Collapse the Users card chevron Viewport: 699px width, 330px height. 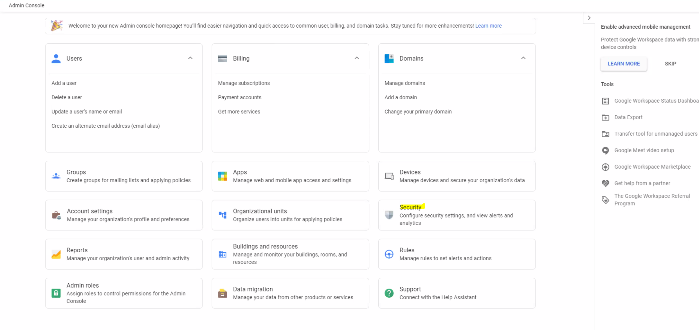click(x=190, y=58)
